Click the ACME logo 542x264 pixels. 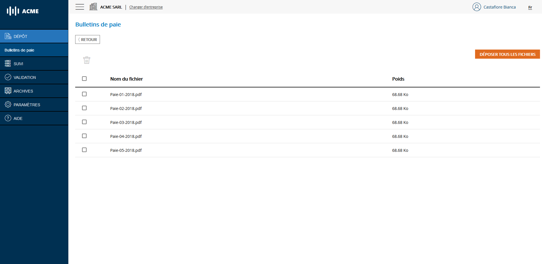22,11
